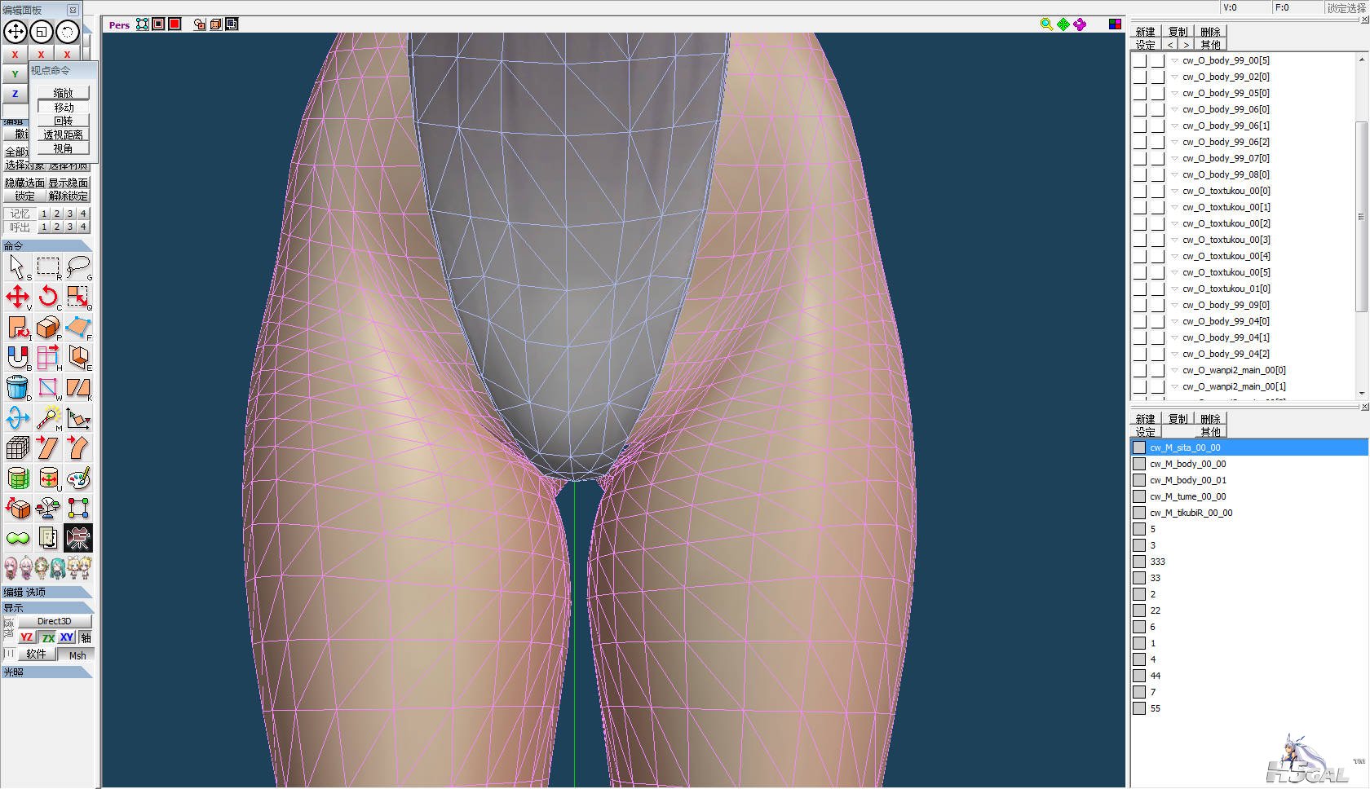Collapse the 命令 command panel header
This screenshot has width=1370, height=789.
46,245
